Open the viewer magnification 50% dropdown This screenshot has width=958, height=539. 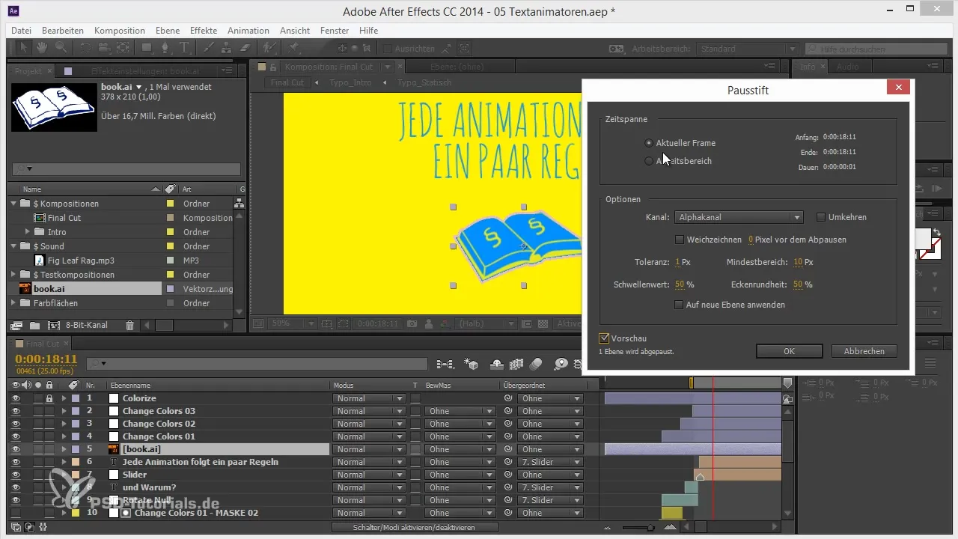293,323
